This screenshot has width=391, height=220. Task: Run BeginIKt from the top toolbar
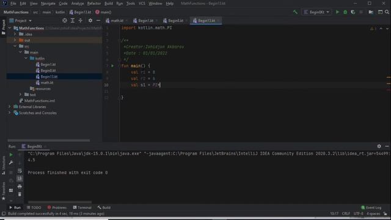(x=337, y=12)
